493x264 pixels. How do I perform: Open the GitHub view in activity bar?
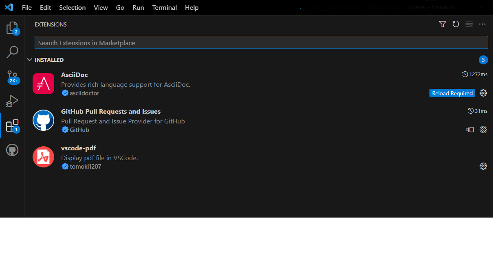[12, 150]
